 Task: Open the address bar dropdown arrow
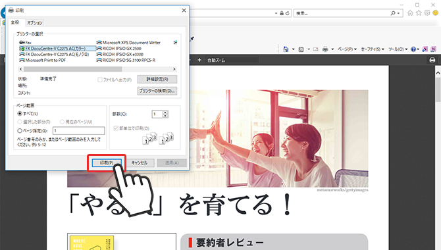(x=276, y=13)
